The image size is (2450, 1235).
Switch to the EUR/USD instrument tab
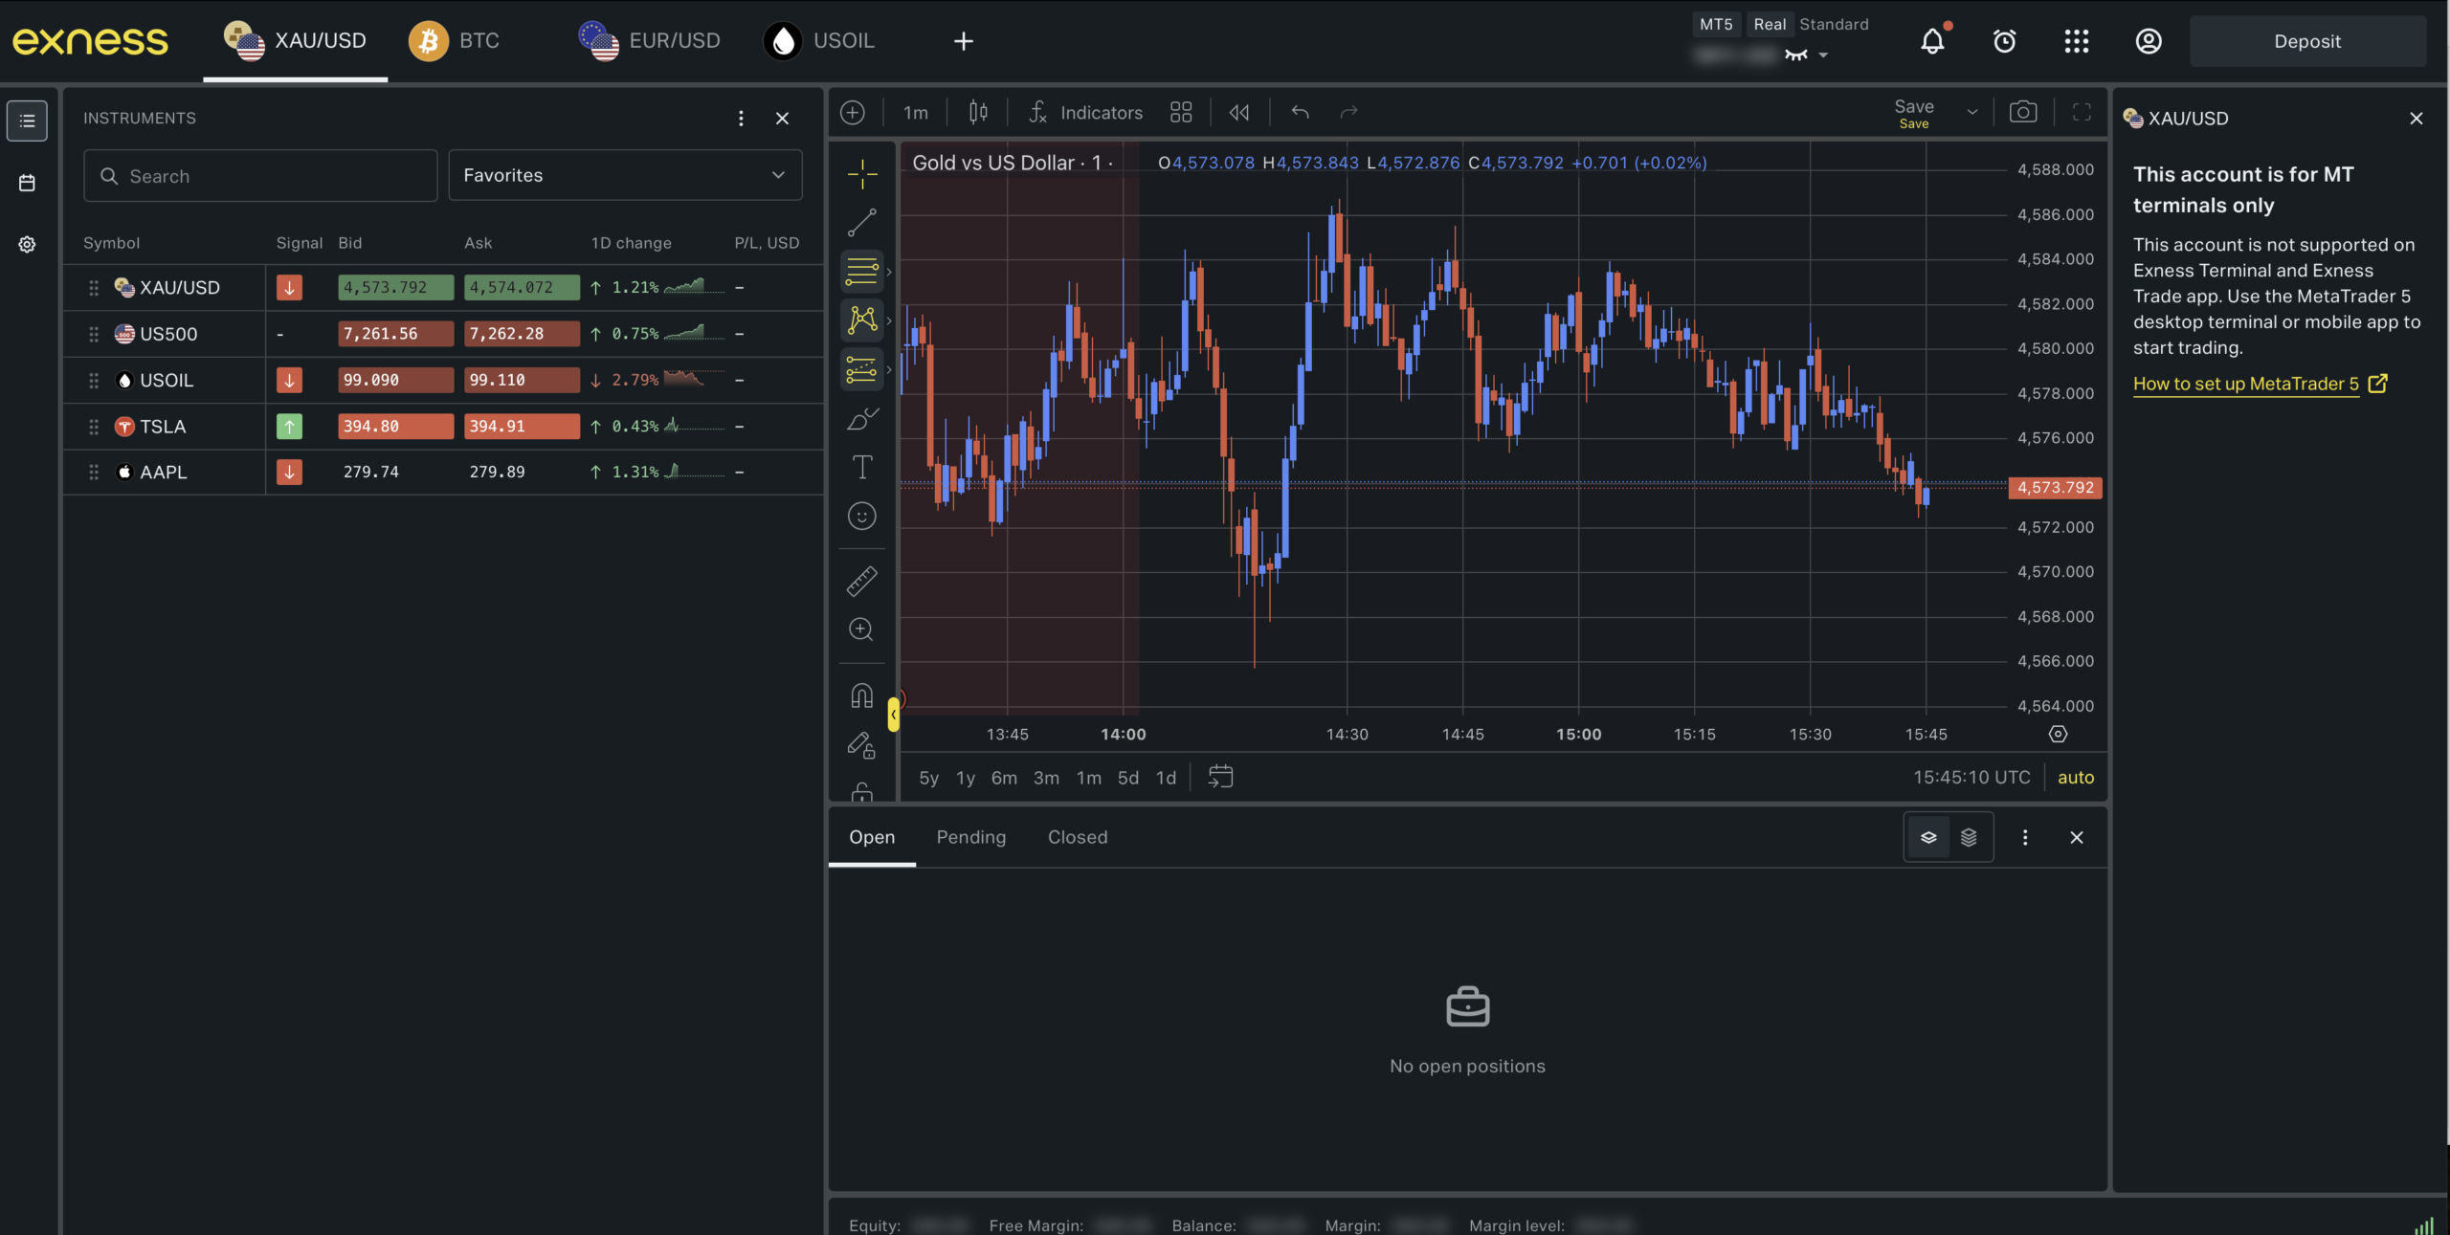pos(650,41)
